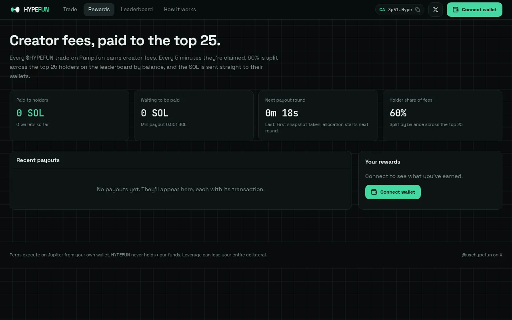
Task: Open the Trade tab
Action: [x=70, y=10]
